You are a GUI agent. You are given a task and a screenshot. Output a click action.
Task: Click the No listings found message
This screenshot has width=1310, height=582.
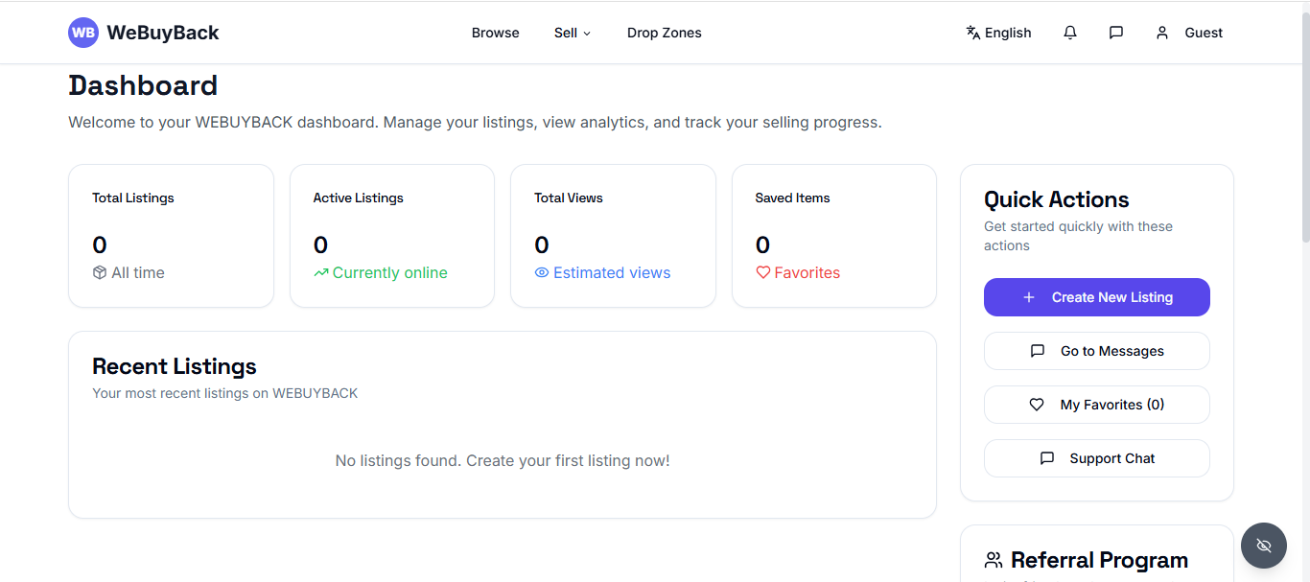pyautogui.click(x=503, y=460)
